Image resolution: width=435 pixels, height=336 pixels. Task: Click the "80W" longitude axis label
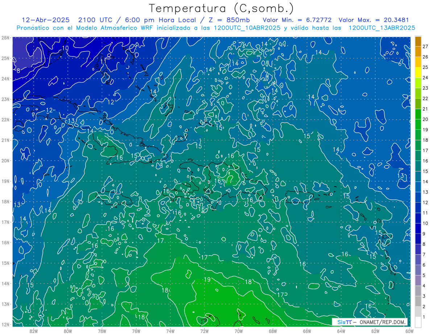[x=67, y=331]
